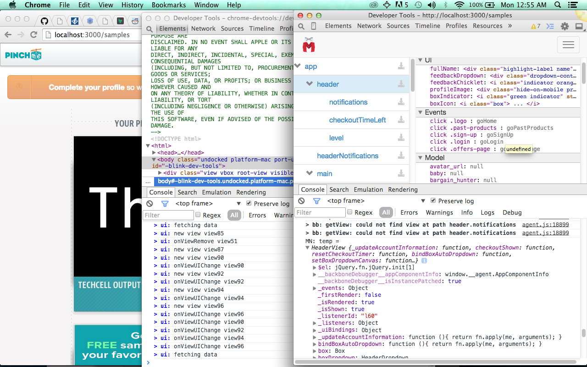The width and height of the screenshot is (587, 367).
Task: Open the History menu in menu bar
Action: point(133,5)
